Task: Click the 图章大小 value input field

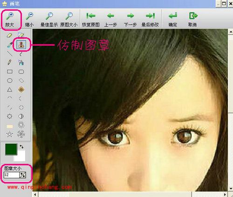Action: (12, 175)
